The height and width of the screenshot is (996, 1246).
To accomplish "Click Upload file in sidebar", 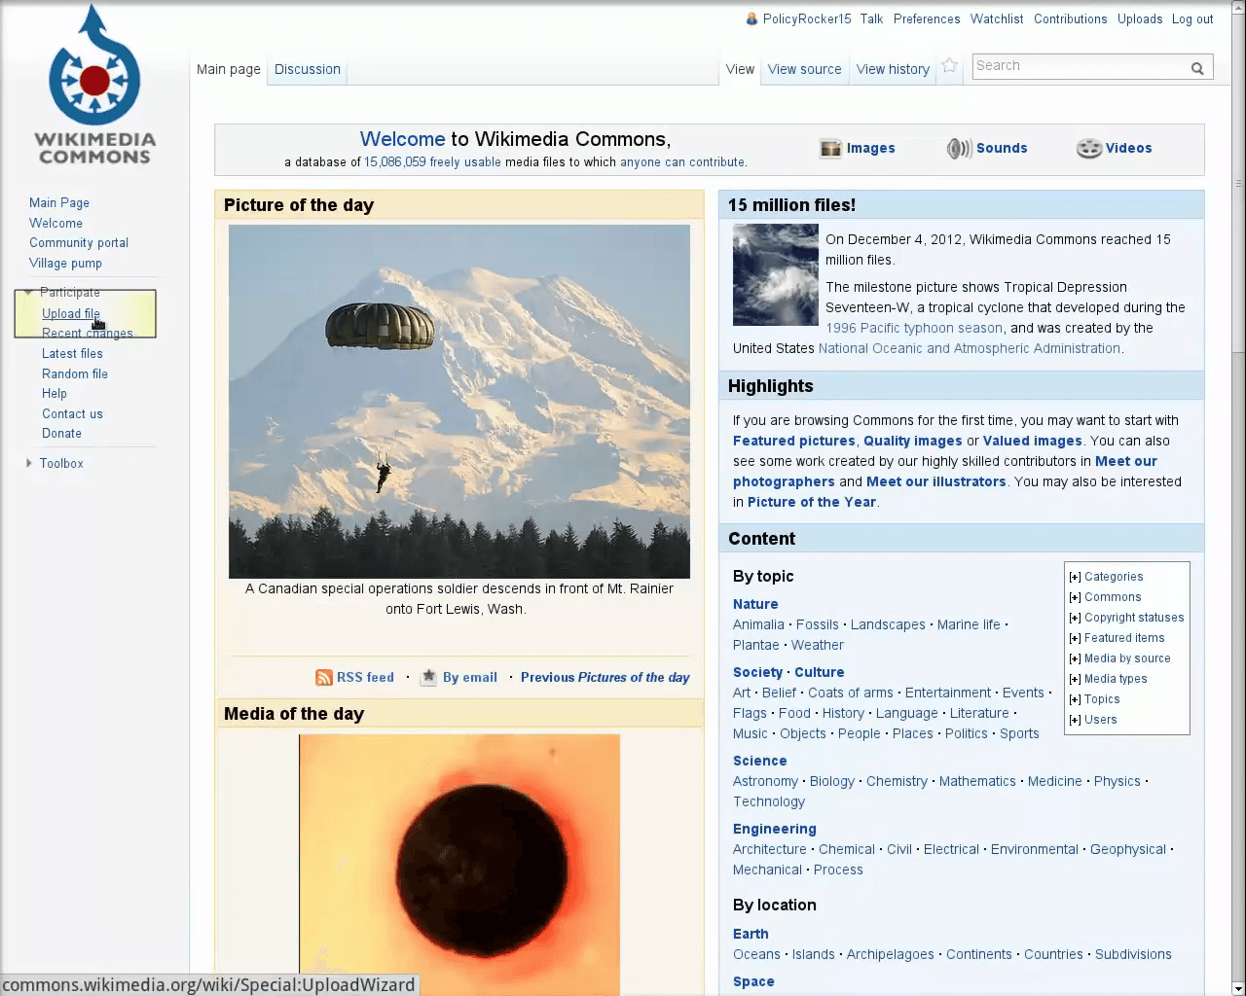I will pos(71,313).
